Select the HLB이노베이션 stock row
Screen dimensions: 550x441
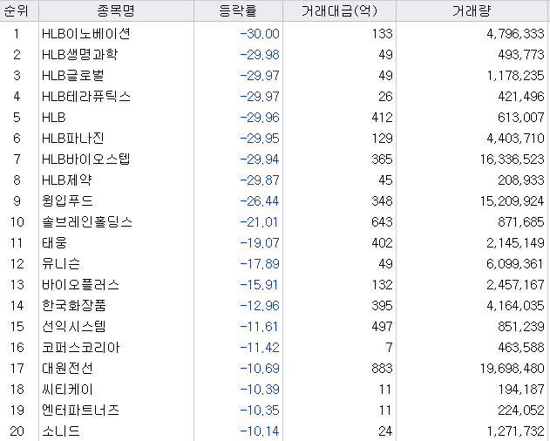point(275,34)
